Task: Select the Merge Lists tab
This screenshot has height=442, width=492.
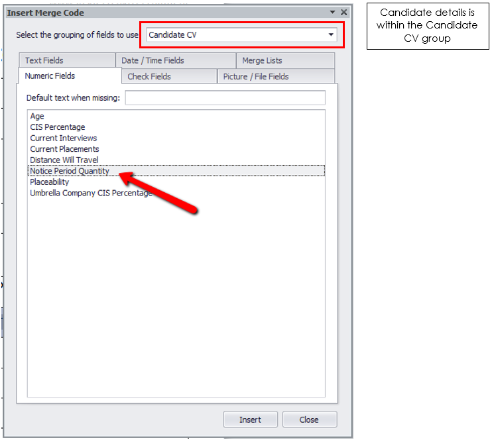Action: pyautogui.click(x=262, y=60)
